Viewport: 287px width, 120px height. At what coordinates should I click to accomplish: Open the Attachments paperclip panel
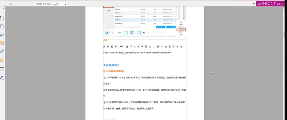tap(2, 51)
